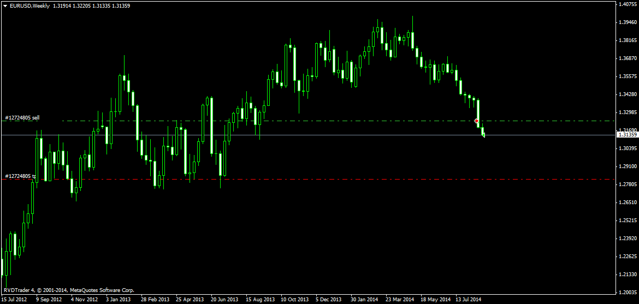Click the 23 Mar 2014 date label

(x=400, y=299)
